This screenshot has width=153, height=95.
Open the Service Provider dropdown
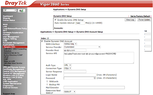(x=82, y=47)
